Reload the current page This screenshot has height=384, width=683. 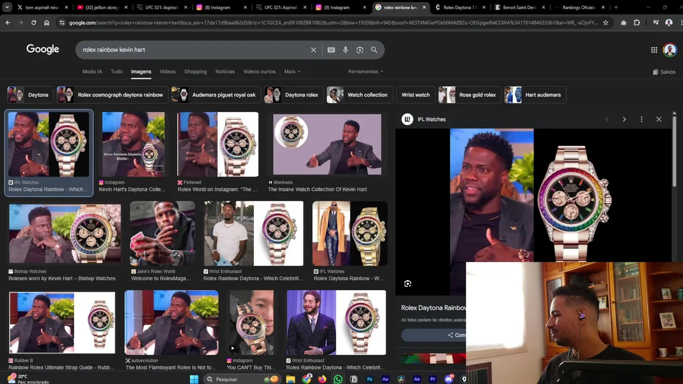[x=34, y=22]
